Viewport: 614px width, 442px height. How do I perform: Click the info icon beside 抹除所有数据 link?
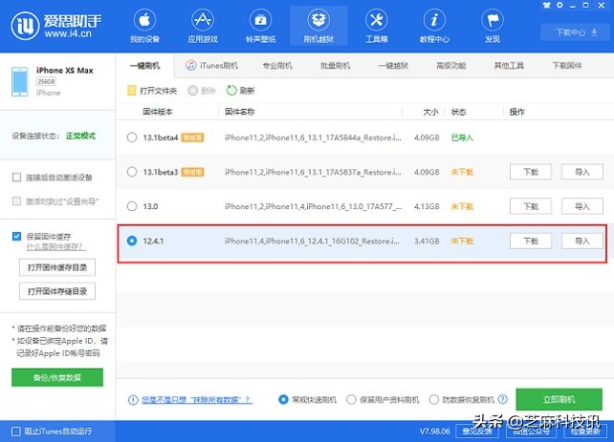[x=133, y=399]
